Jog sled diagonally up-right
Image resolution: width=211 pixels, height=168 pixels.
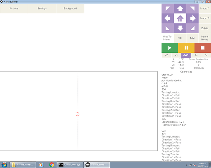pos(192,8)
